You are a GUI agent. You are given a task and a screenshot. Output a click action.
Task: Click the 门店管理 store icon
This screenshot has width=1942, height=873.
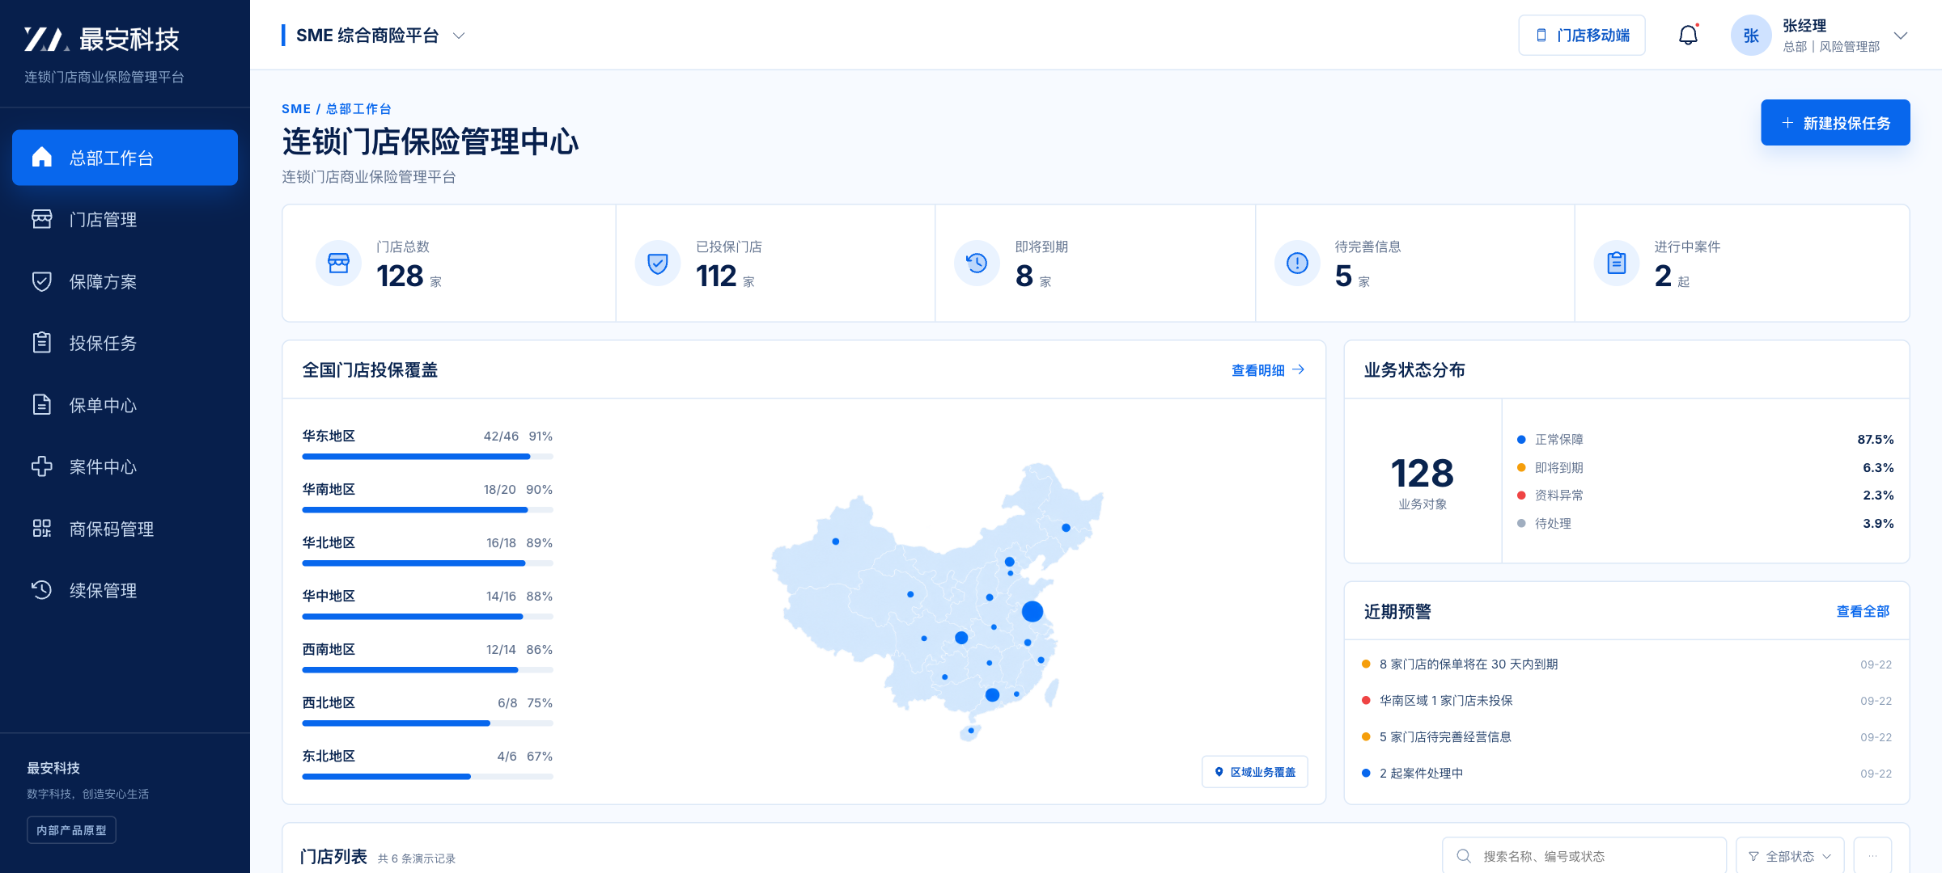42,219
